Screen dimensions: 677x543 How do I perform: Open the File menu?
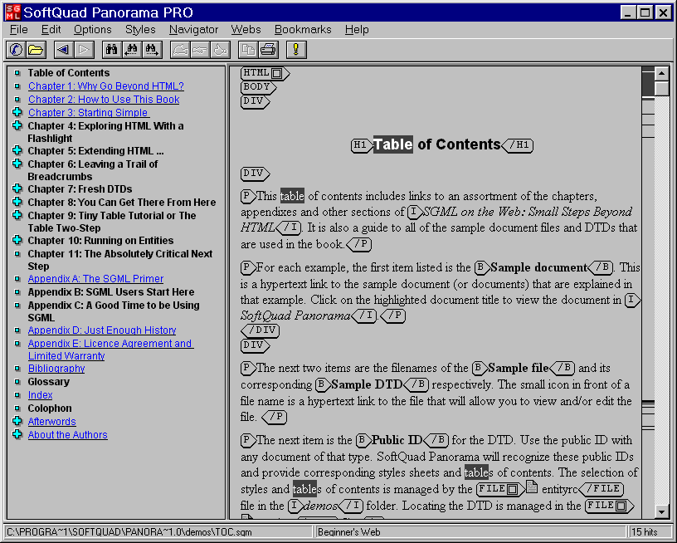(18, 29)
